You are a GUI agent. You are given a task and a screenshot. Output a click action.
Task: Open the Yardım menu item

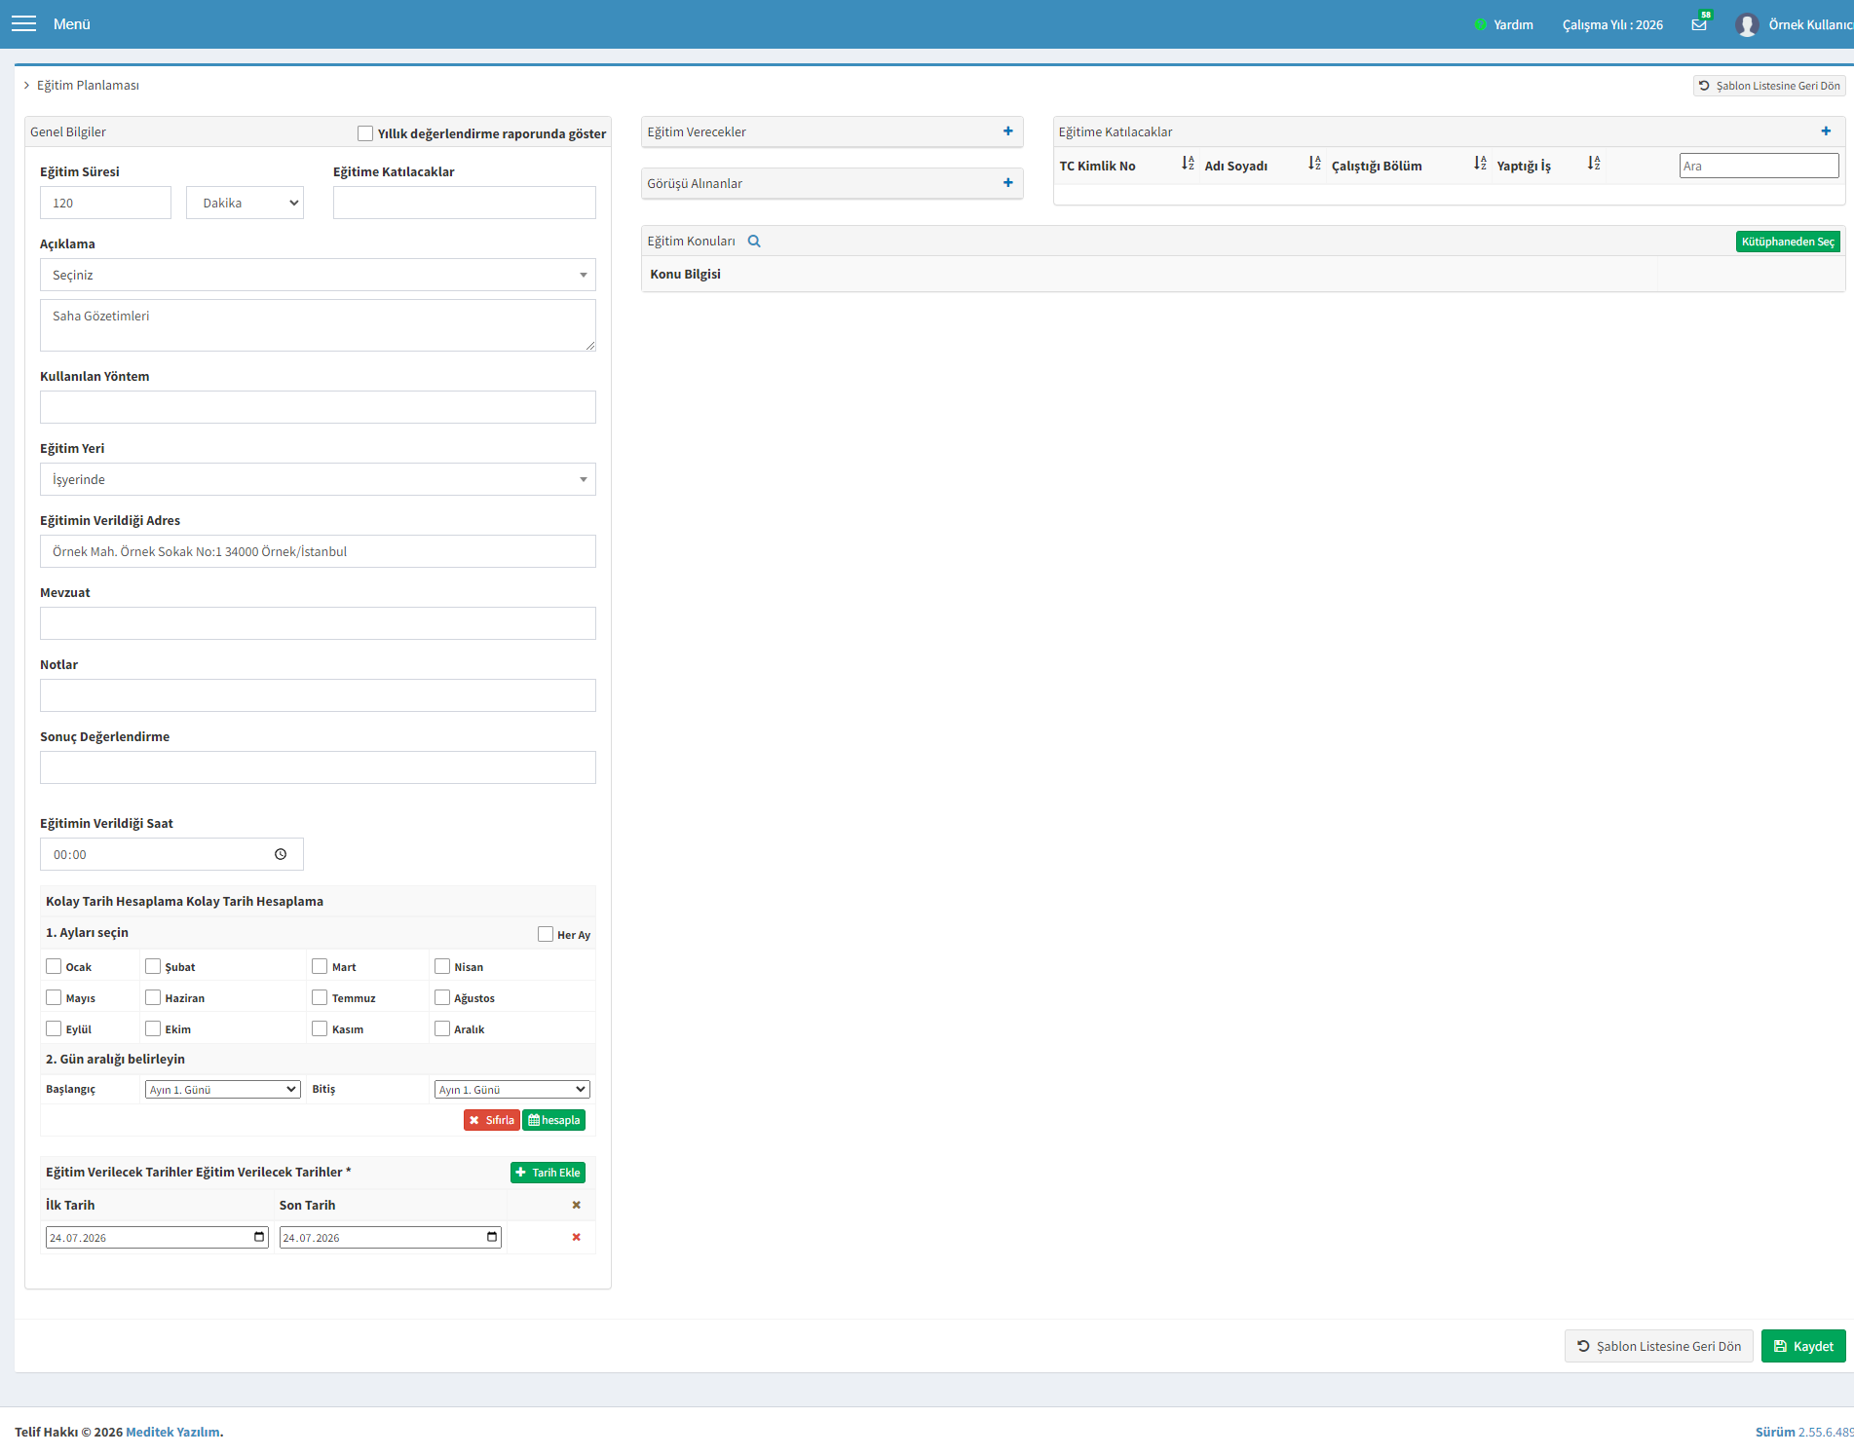1504,24
